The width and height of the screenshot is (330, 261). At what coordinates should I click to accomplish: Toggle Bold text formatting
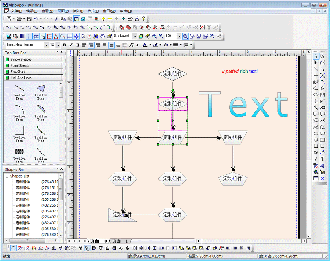pyautogui.click(x=65, y=45)
